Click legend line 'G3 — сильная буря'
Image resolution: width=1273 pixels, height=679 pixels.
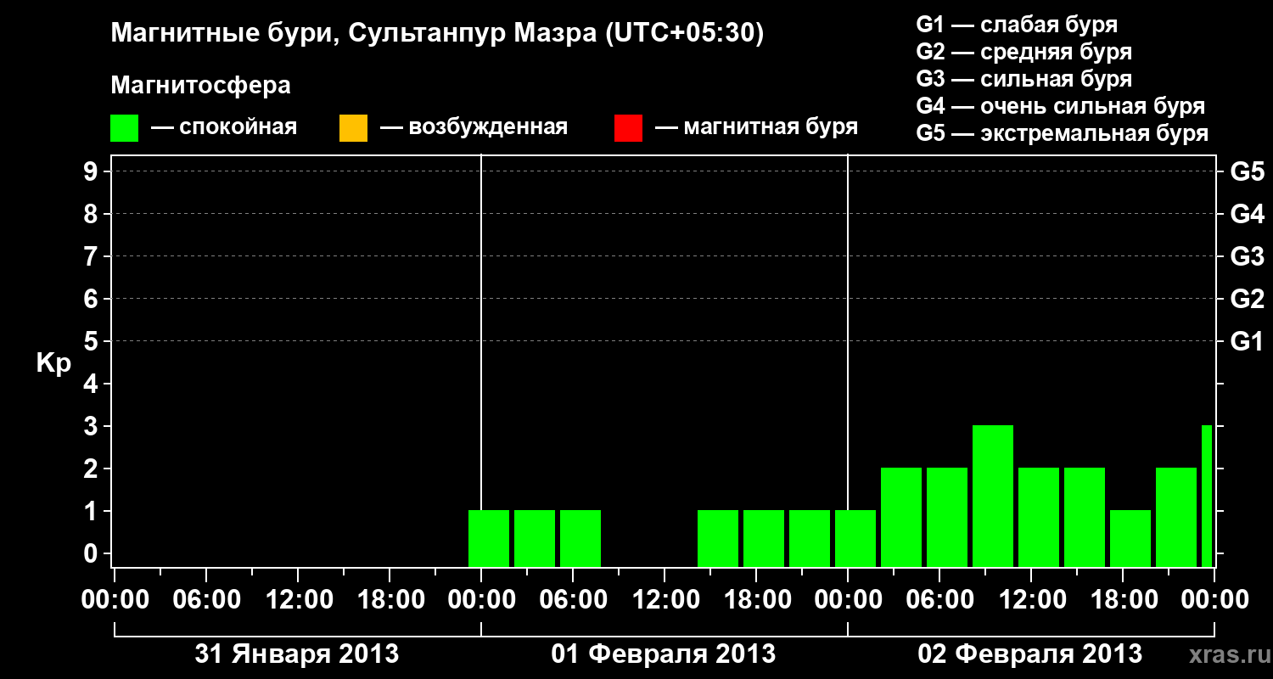point(1023,79)
